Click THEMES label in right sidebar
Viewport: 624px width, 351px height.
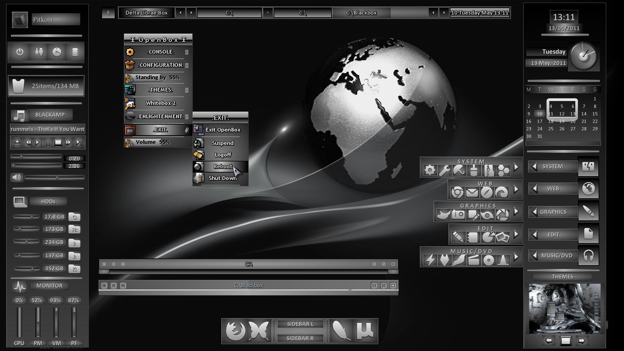563,277
